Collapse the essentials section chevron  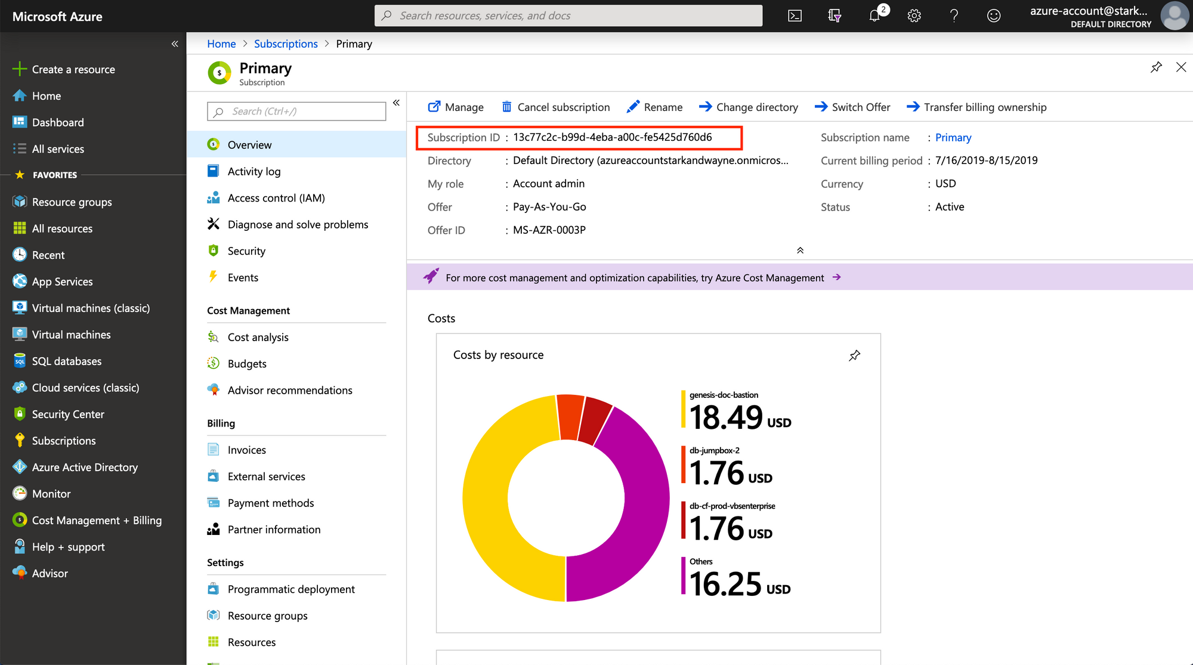800,250
